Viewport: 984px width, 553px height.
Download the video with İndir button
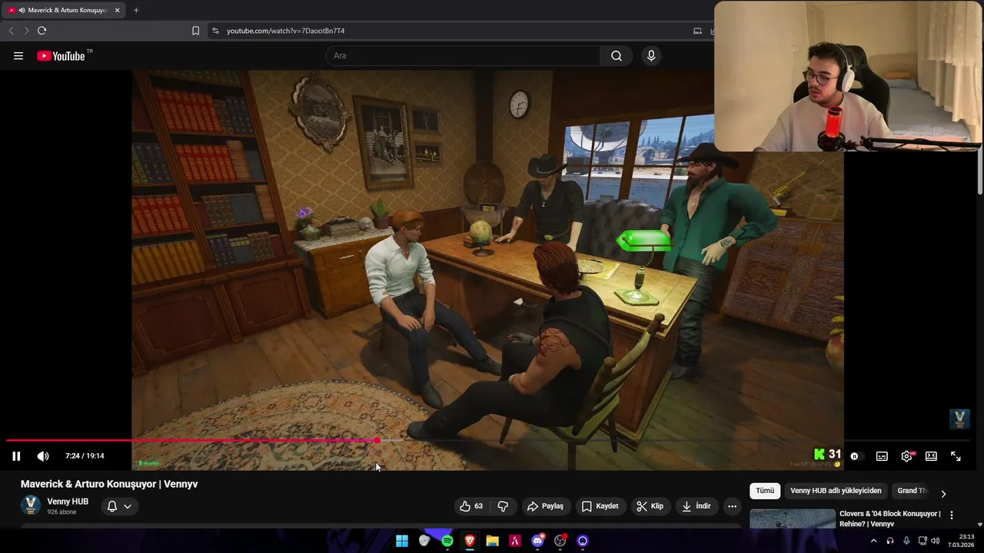tap(696, 506)
